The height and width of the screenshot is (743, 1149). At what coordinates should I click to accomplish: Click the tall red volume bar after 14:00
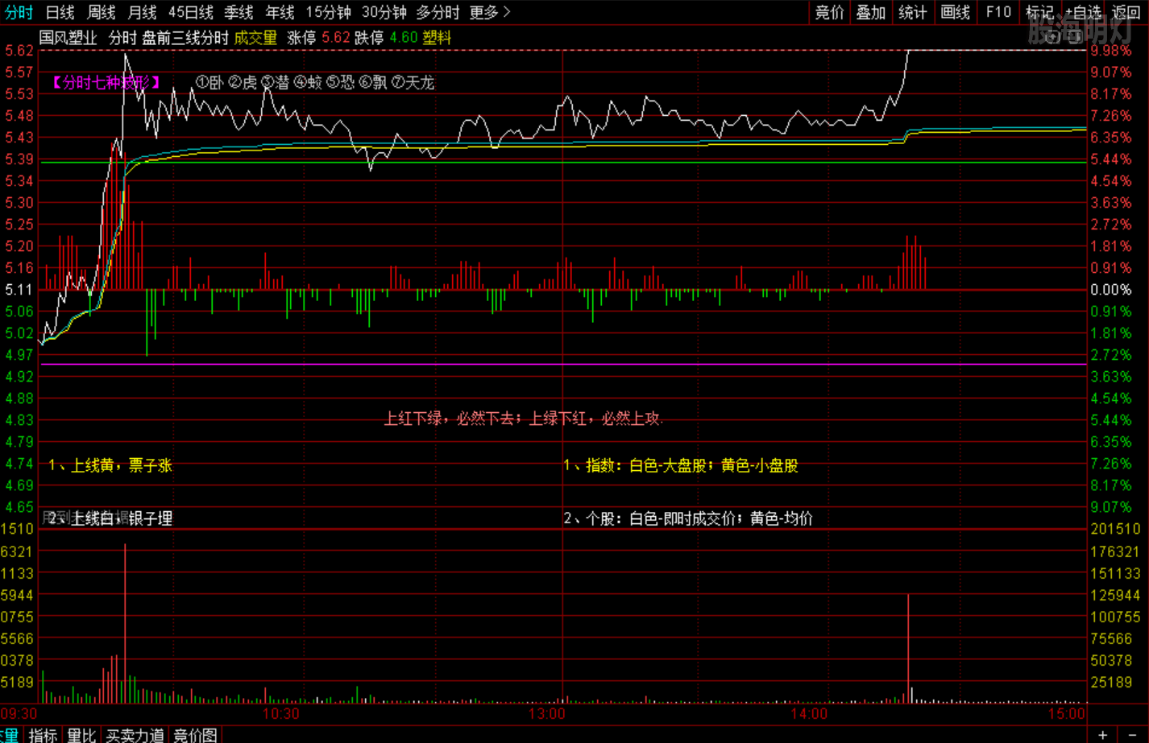click(908, 649)
